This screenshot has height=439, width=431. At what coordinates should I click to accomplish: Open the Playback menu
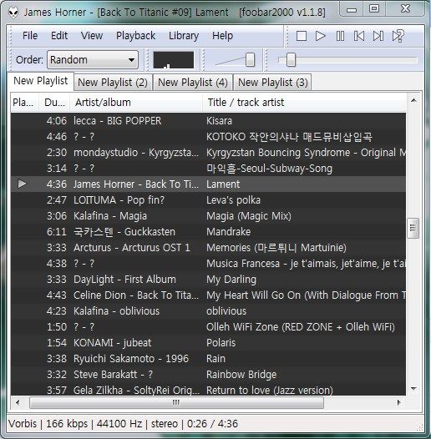[x=135, y=36]
